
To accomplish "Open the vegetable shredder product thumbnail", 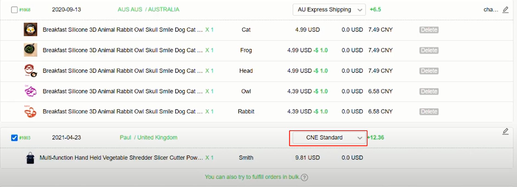I will pyautogui.click(x=30, y=158).
